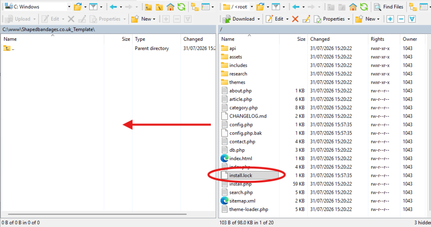Screen dimensions: 431x227
Task: Click the remote Select Files plus icon
Action: pyautogui.click(x=390, y=19)
